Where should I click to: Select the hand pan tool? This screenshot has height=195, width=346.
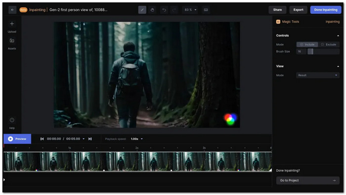point(152,10)
